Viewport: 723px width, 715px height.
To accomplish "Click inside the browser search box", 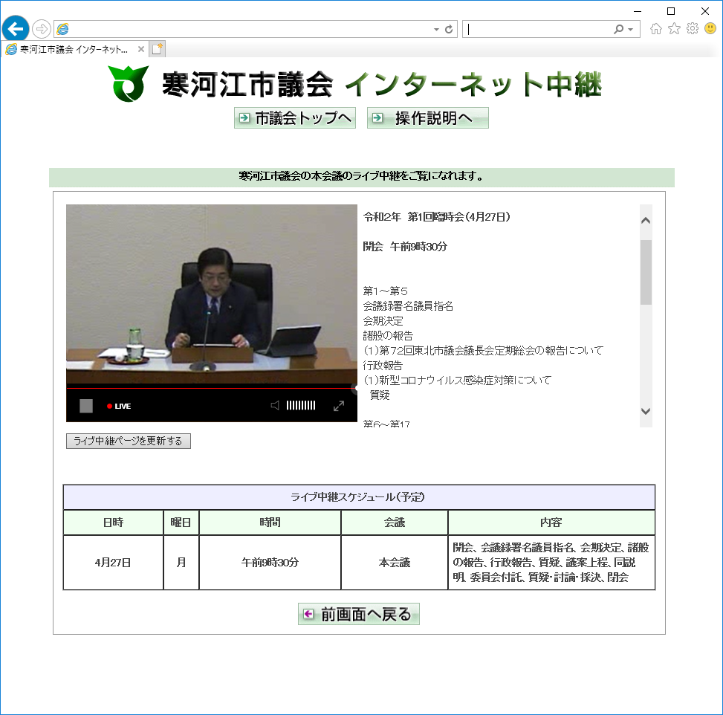I will click(x=537, y=29).
